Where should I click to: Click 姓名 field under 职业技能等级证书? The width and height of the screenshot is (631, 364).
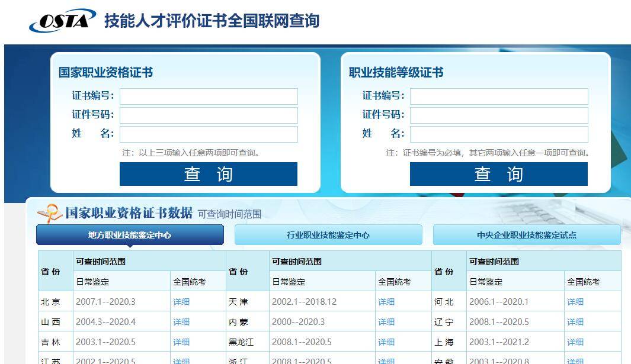point(499,134)
